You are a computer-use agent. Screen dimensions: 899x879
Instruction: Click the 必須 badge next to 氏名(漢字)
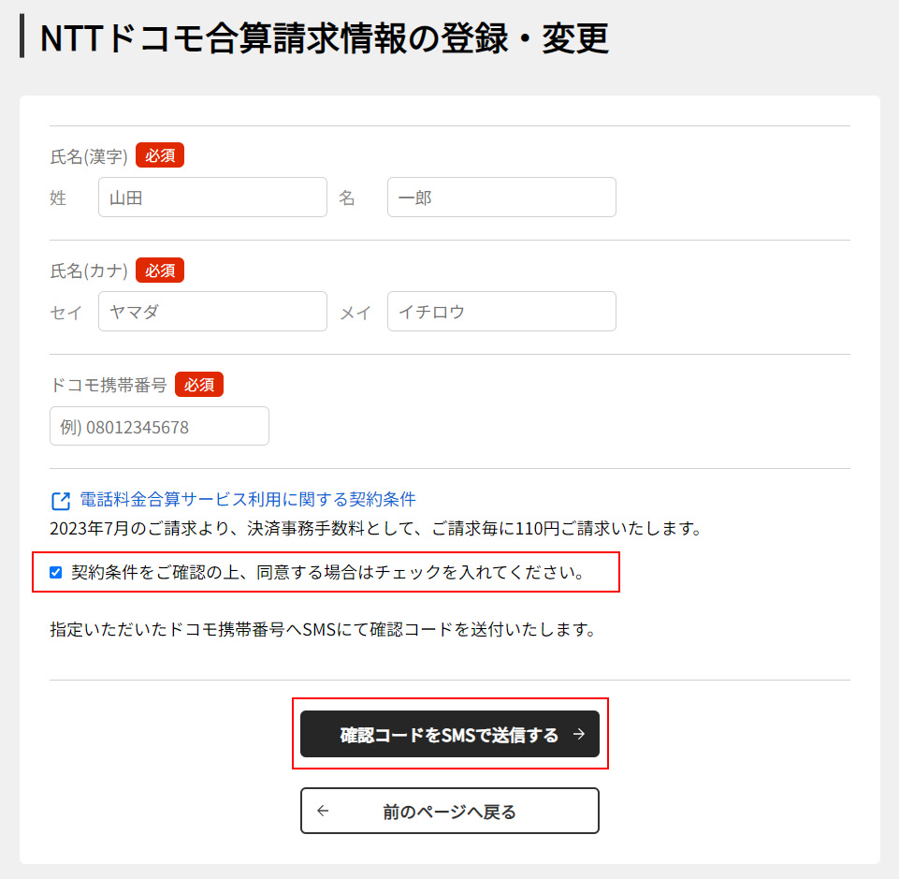click(x=160, y=154)
